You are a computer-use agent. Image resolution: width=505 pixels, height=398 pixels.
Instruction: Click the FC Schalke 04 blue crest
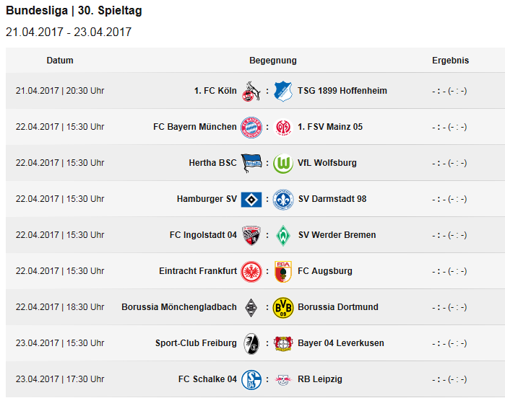coord(251,380)
